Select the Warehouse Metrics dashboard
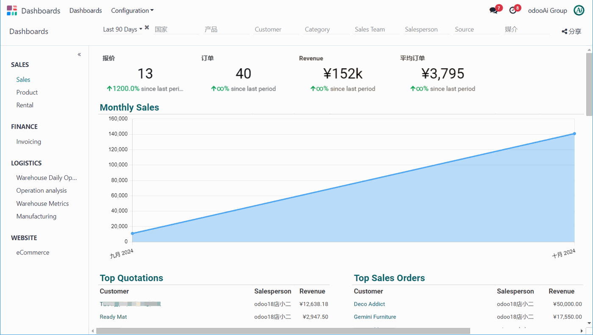The width and height of the screenshot is (593, 335). [x=42, y=204]
